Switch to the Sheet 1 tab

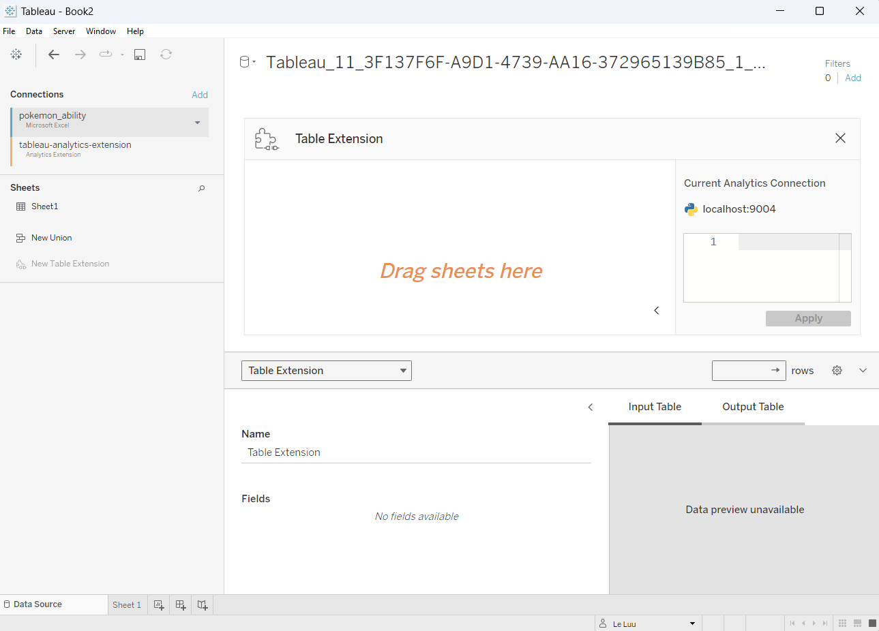pos(127,605)
